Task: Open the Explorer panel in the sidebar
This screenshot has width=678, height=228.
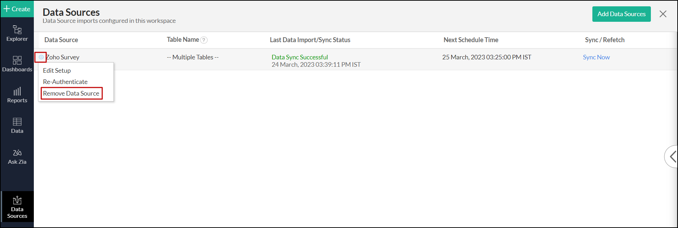Action: click(x=17, y=33)
